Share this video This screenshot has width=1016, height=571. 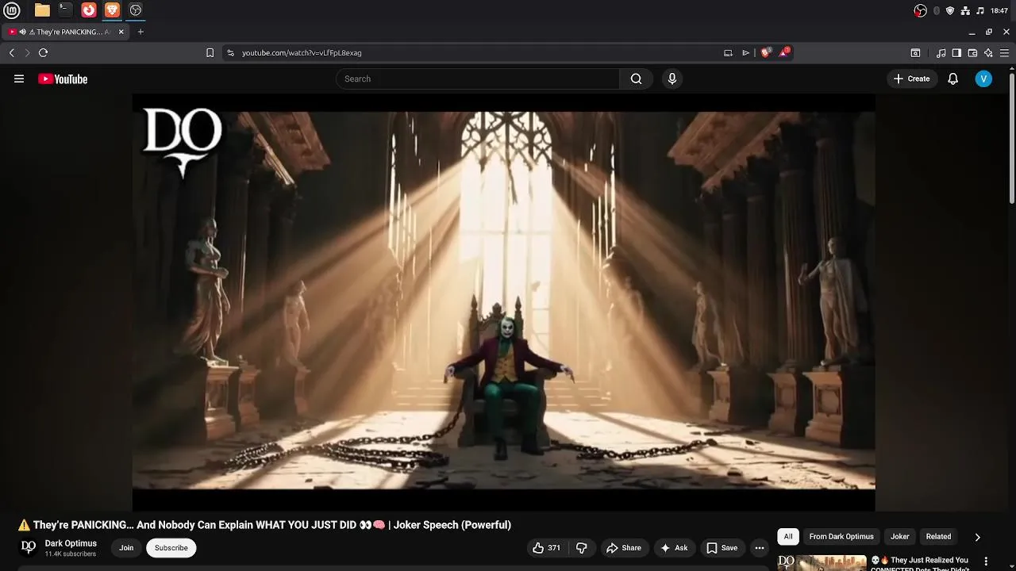(623, 548)
